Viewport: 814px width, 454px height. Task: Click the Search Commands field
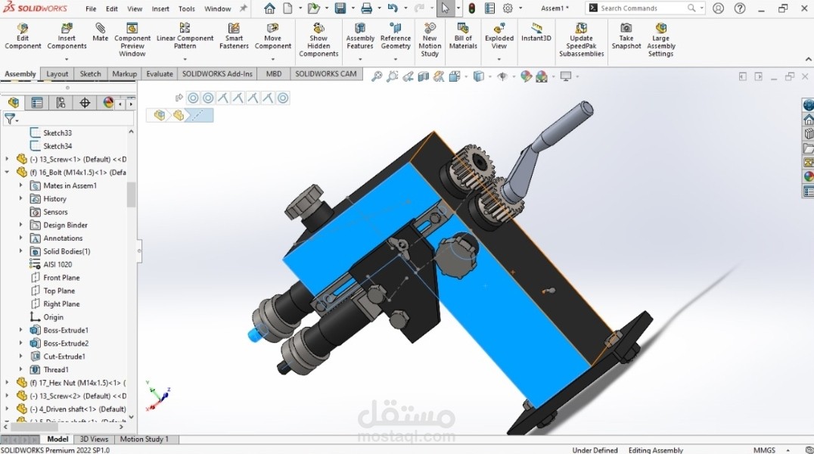point(645,8)
